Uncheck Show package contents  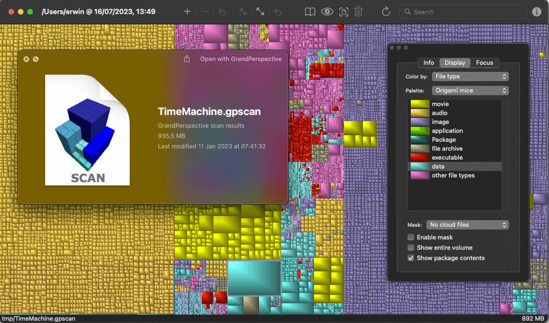click(411, 258)
